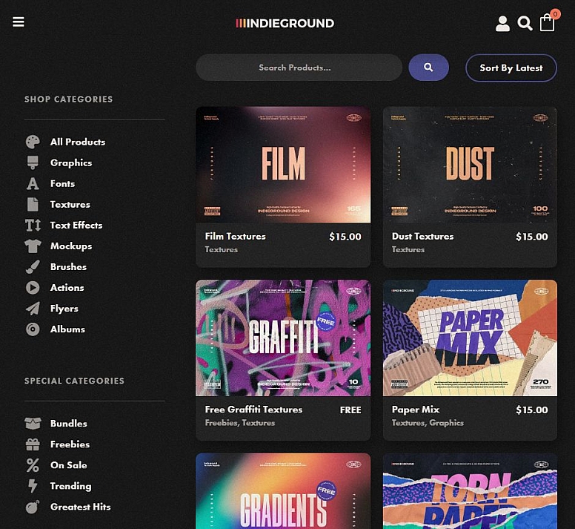Open the Paper Mix thumbnail image
The image size is (575, 529).
(x=470, y=338)
